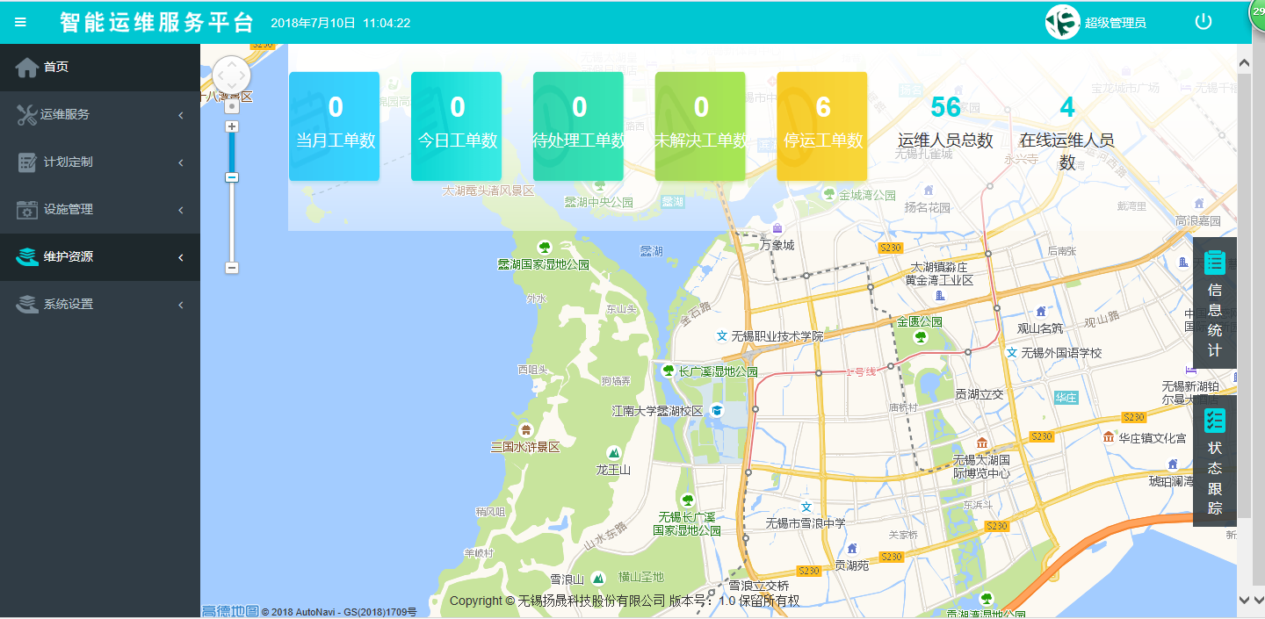Screen dimensions: 1265x619
Task: Expand 设施管理 submenu chevron
Action: [x=180, y=210]
